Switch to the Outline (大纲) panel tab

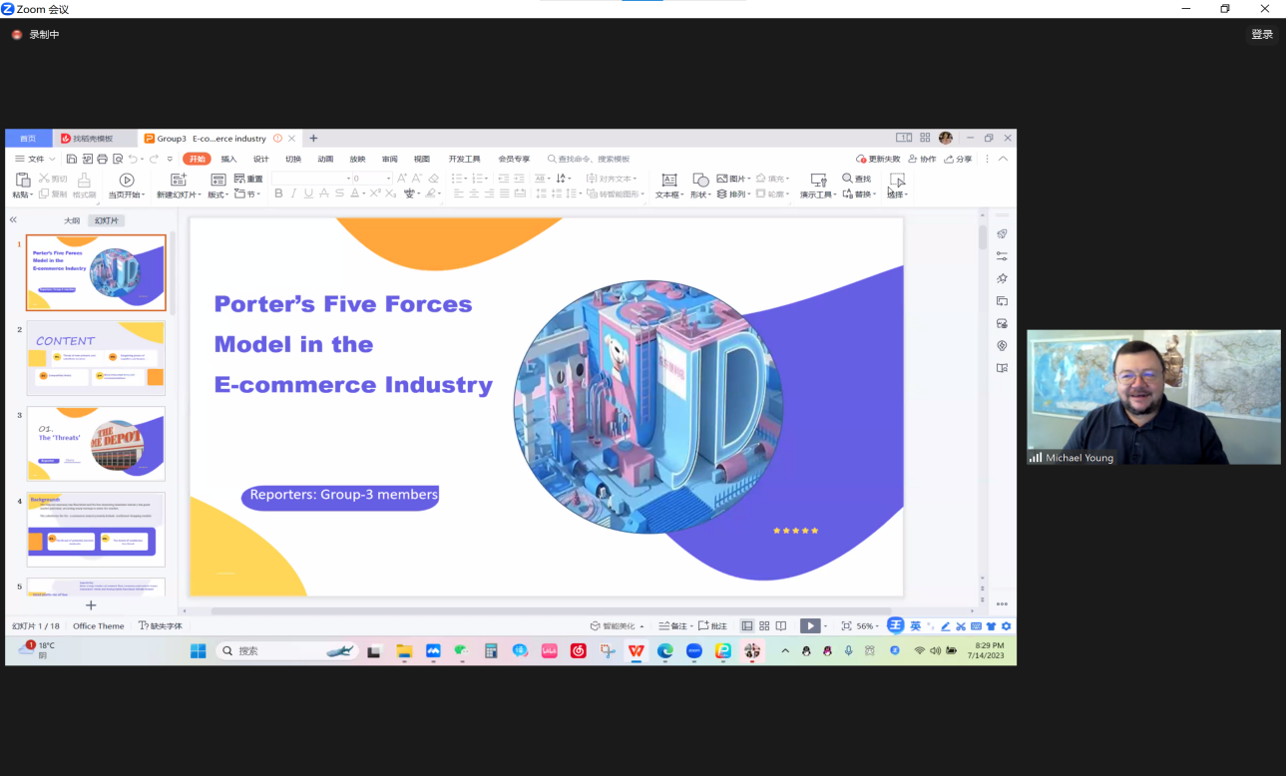72,220
